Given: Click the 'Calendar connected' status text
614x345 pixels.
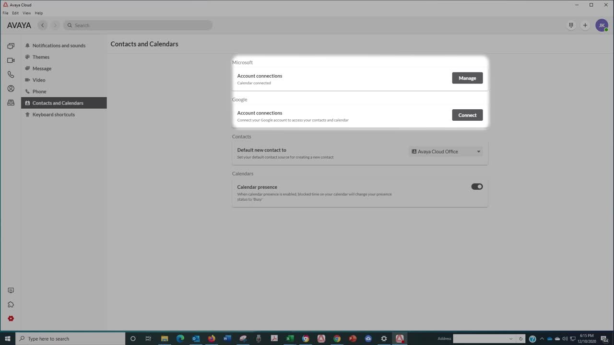Looking at the screenshot, I should [x=254, y=83].
